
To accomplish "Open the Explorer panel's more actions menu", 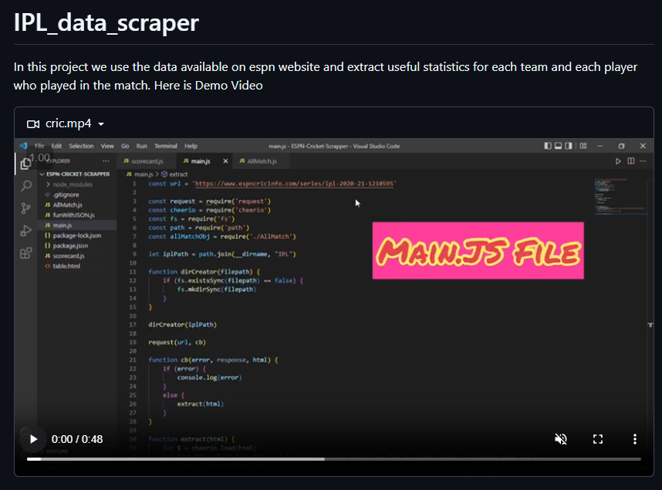I will (x=106, y=161).
